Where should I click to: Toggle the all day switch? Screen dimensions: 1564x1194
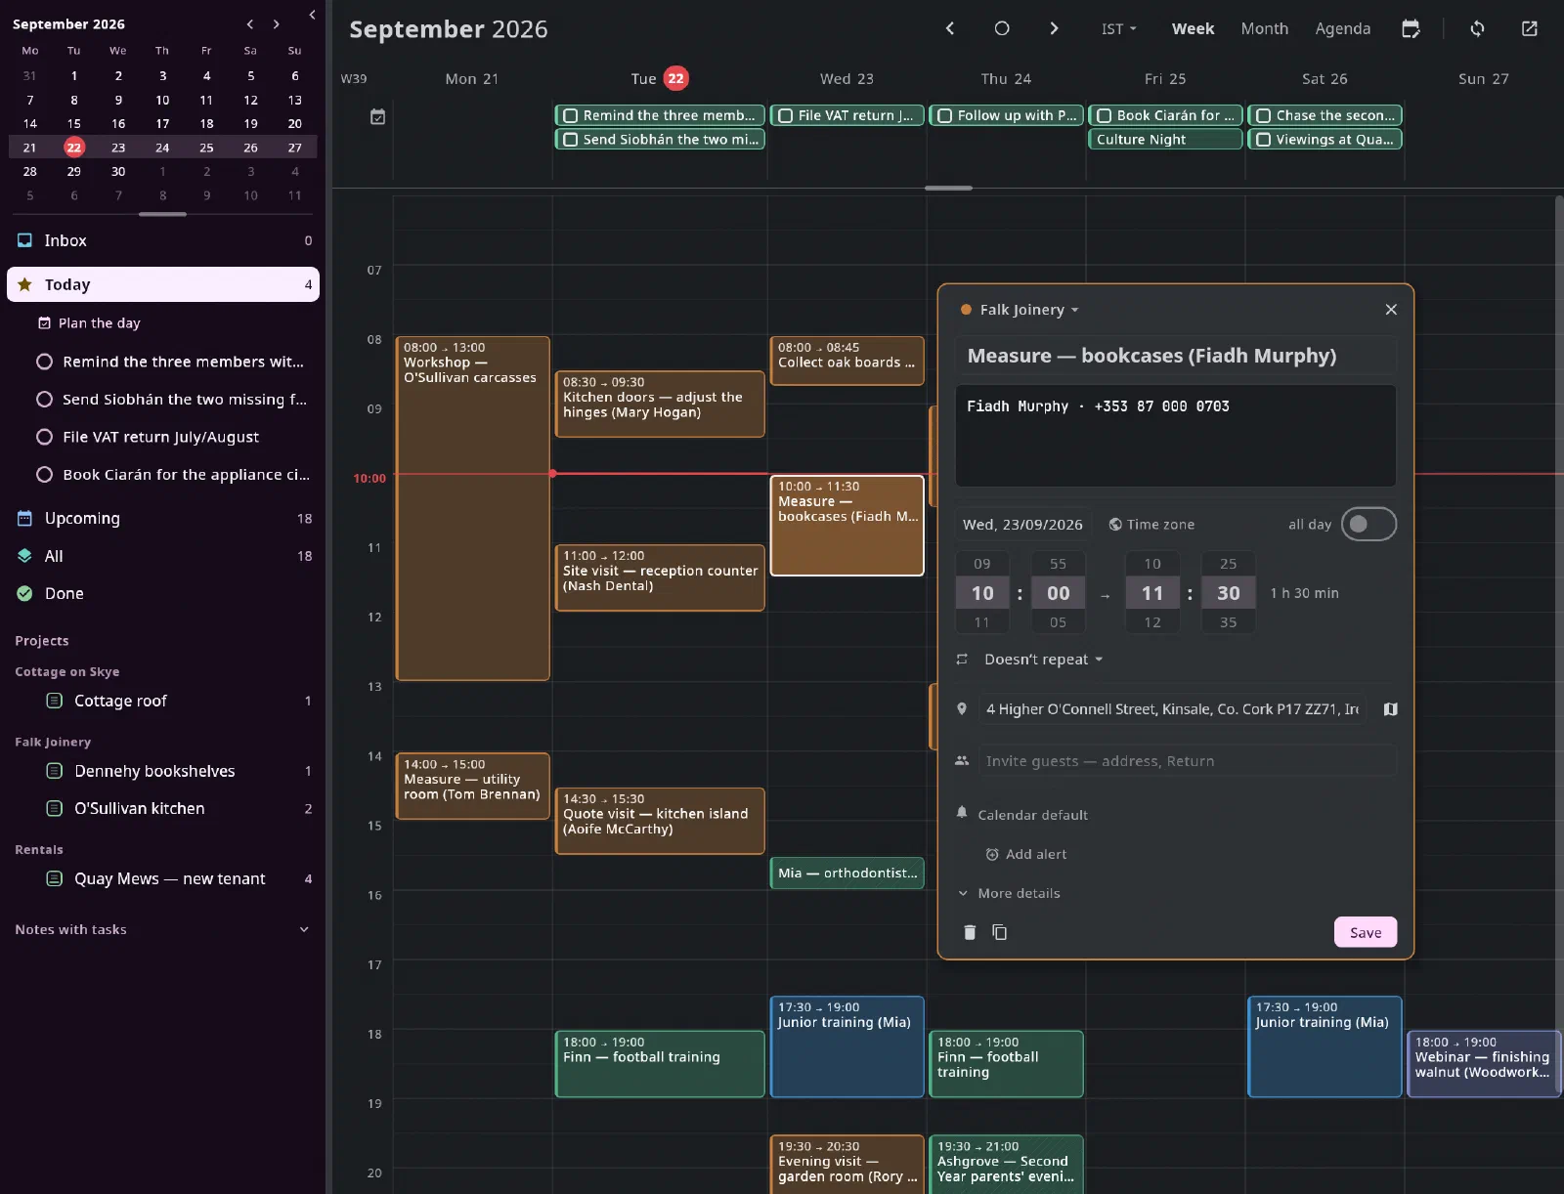(1368, 525)
